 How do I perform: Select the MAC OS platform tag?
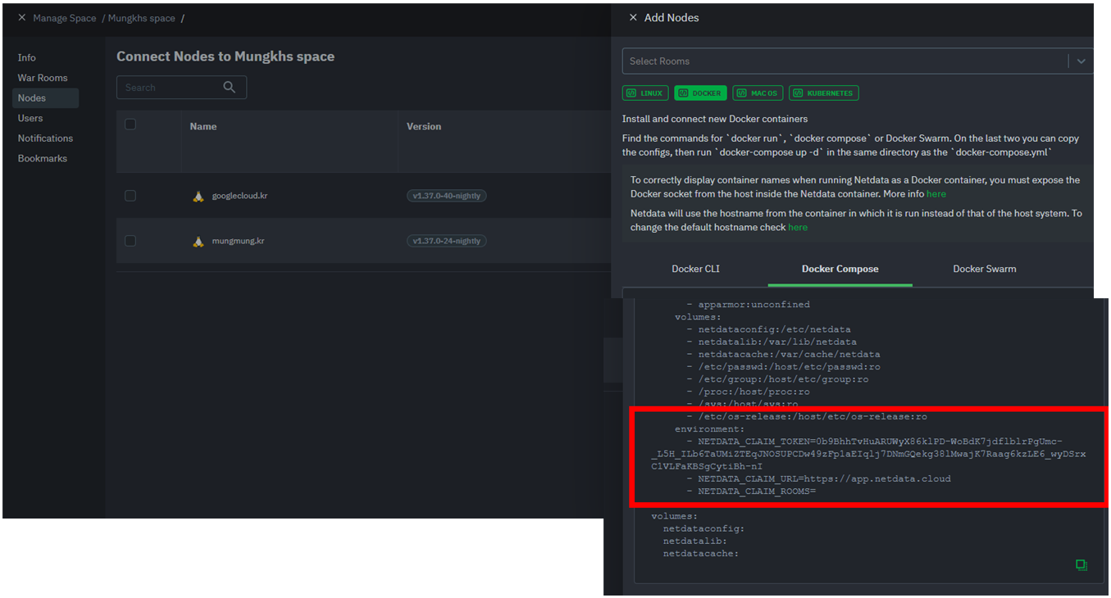pyautogui.click(x=758, y=93)
